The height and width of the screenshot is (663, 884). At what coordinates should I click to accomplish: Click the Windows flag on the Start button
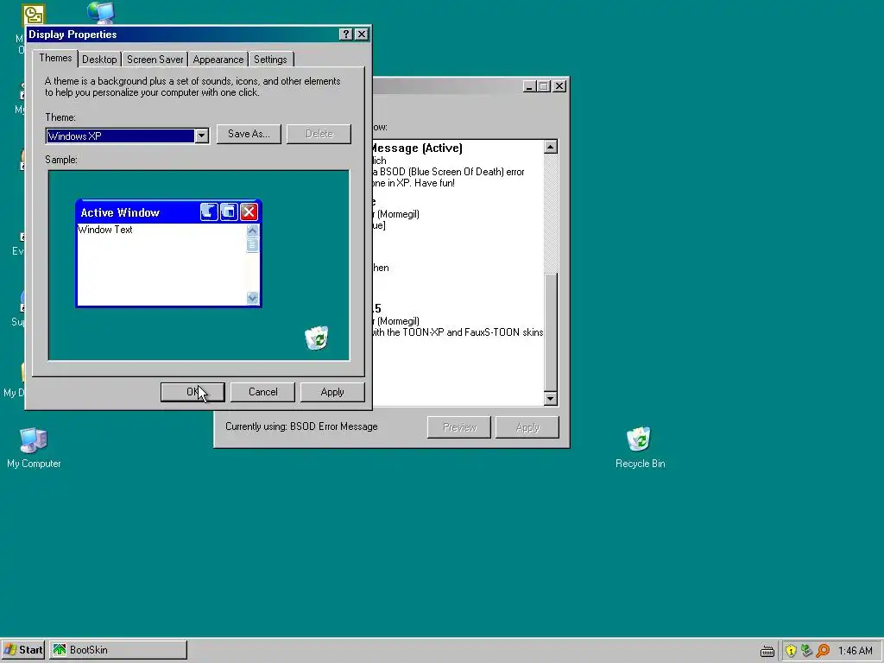(x=10, y=650)
